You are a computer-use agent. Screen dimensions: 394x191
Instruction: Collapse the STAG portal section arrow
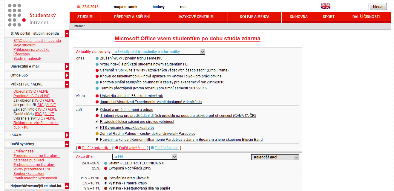point(67,33)
